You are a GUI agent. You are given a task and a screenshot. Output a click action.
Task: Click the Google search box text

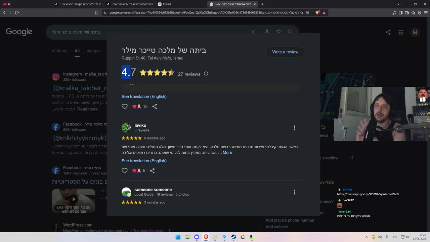tap(76, 32)
